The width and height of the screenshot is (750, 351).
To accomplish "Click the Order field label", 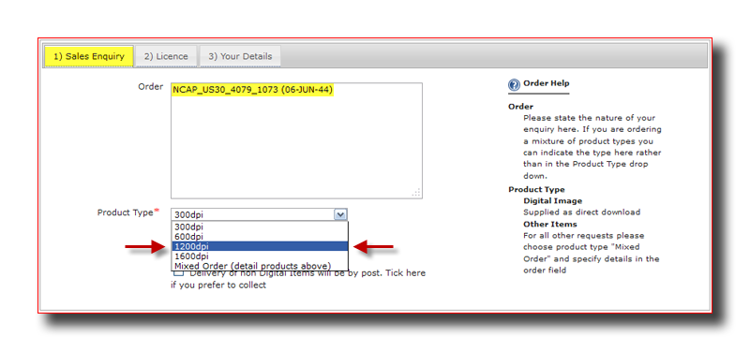I will point(150,87).
